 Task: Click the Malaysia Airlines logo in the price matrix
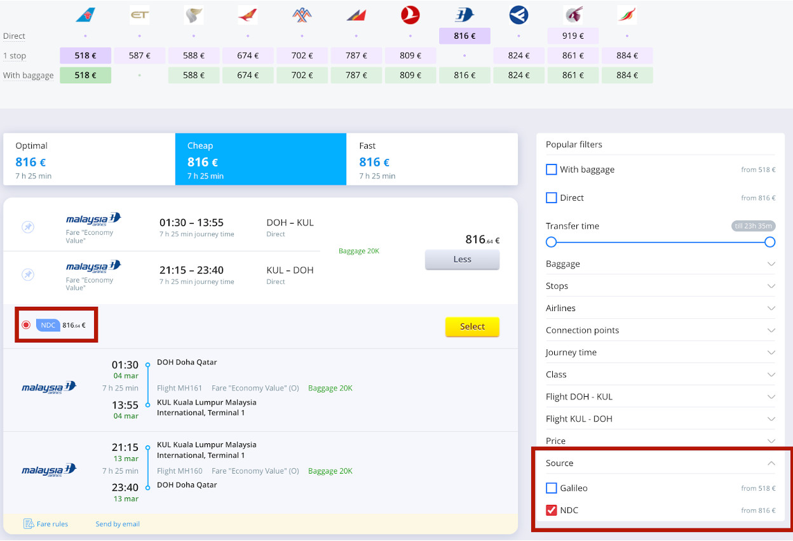464,15
